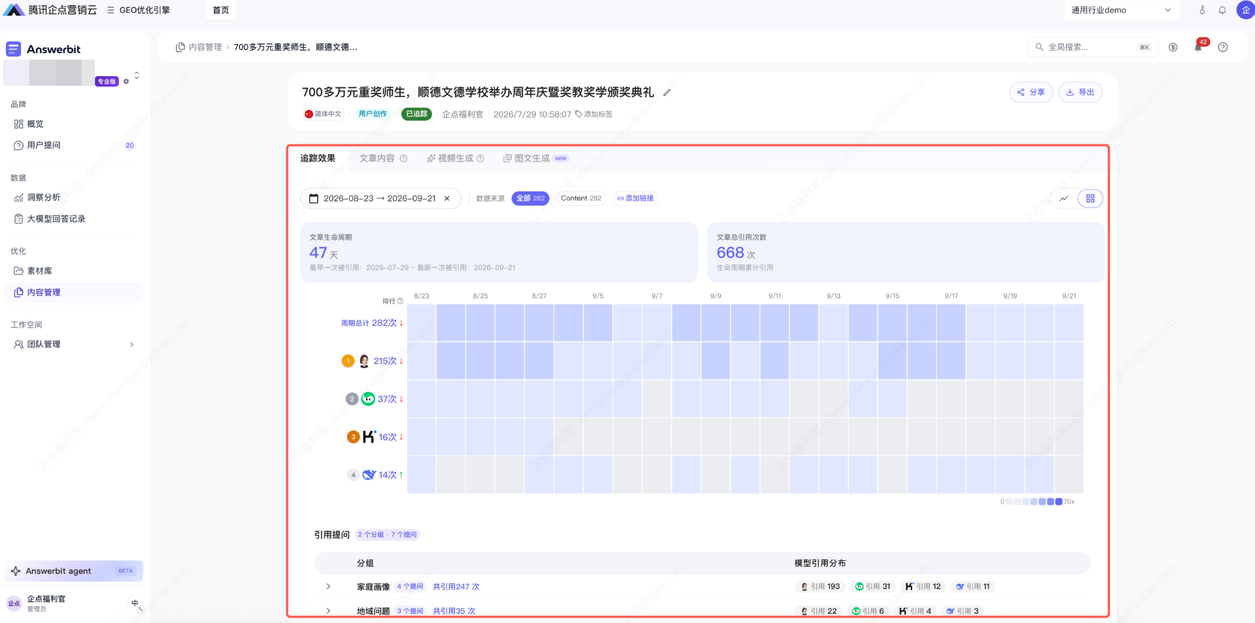1255x623 pixels.
Task: Click the pencil edit icon beside article title
Action: [x=667, y=92]
